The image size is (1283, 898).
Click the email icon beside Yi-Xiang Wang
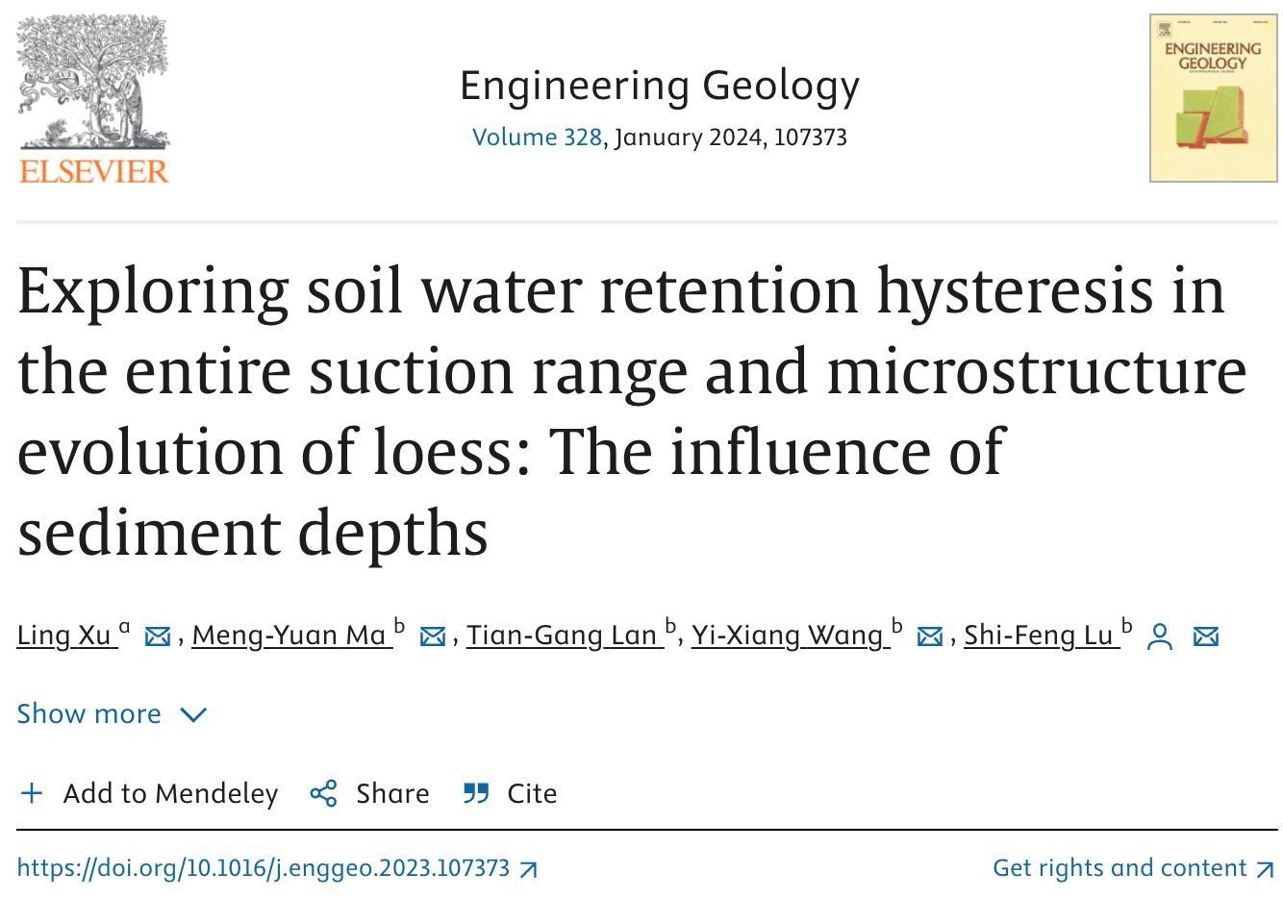tap(930, 636)
